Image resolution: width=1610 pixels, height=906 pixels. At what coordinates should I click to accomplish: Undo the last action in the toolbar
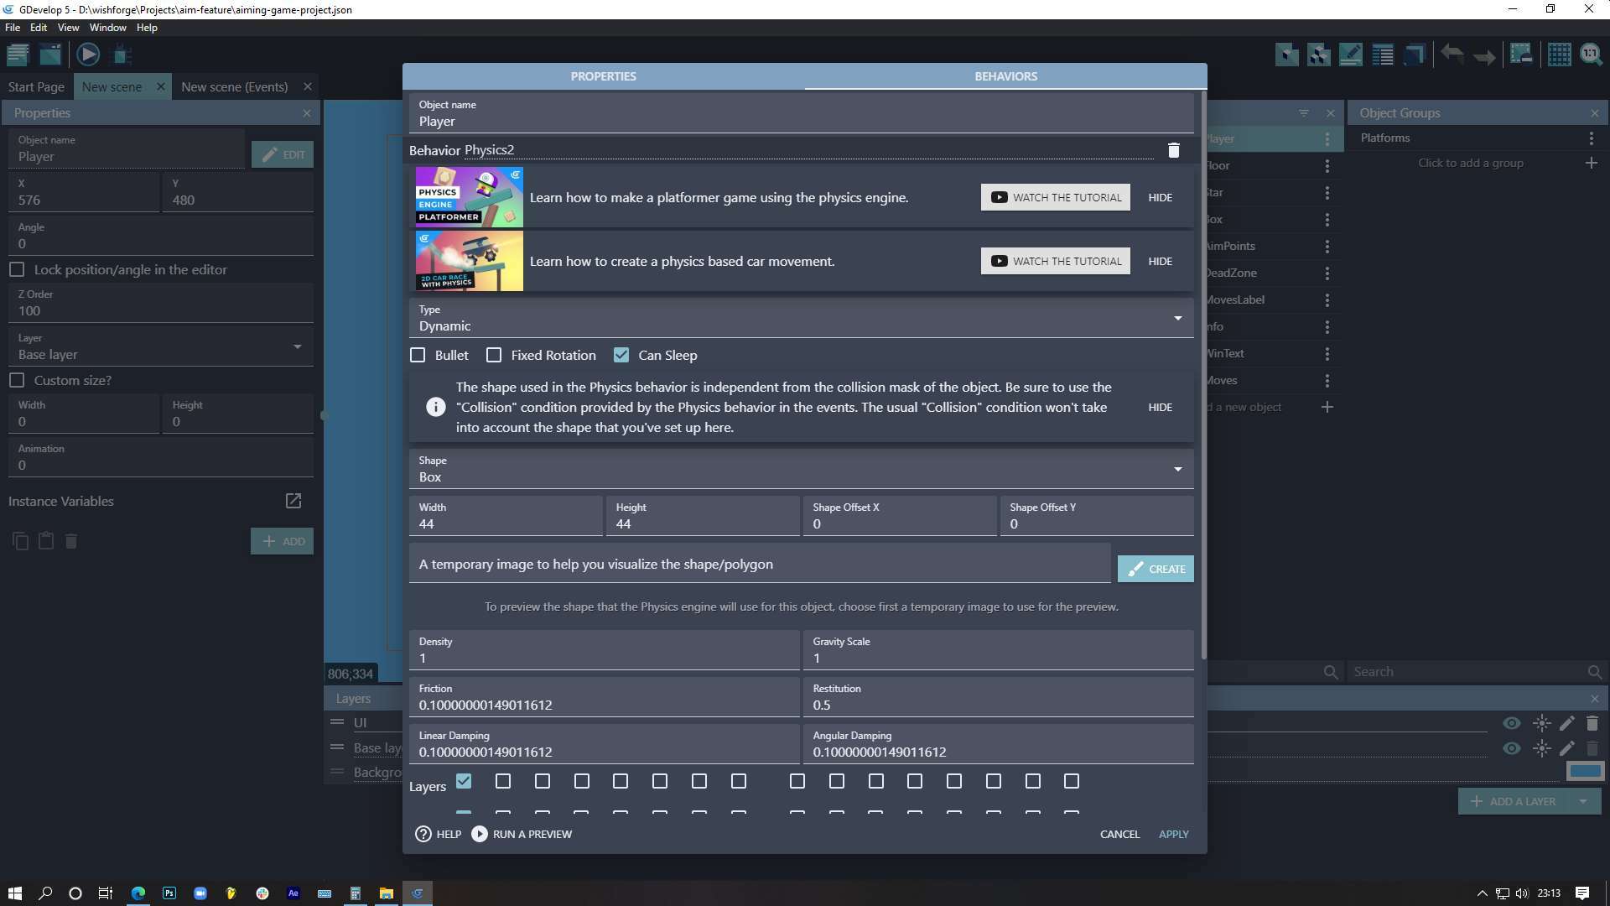pyautogui.click(x=1453, y=54)
